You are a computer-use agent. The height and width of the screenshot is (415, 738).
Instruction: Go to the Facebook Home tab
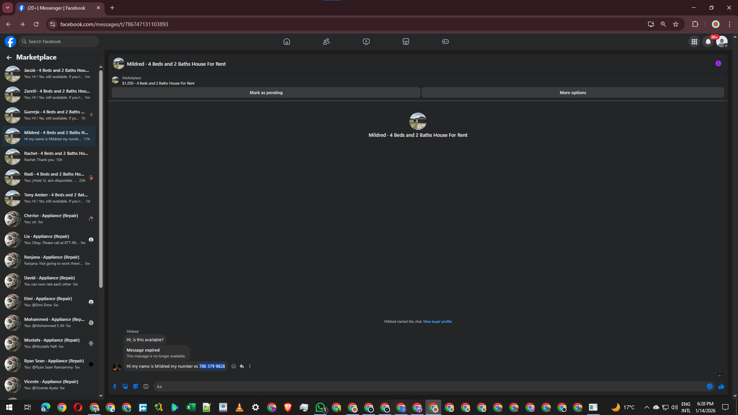coord(286,41)
